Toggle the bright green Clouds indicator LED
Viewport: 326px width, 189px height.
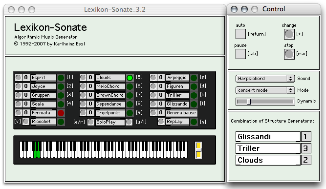130,78
